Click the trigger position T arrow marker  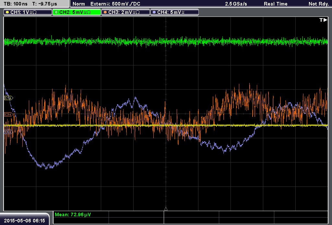pyautogui.click(x=323, y=20)
